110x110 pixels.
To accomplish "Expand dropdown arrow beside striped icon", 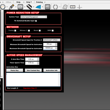I will 34,7.
